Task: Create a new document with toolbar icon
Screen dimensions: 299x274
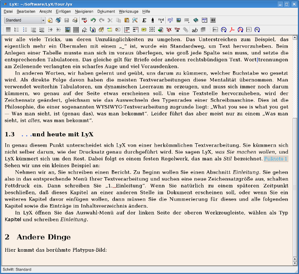Action: 50,20
